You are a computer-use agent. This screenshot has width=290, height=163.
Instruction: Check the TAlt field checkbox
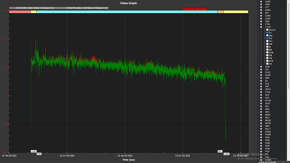[267, 58]
